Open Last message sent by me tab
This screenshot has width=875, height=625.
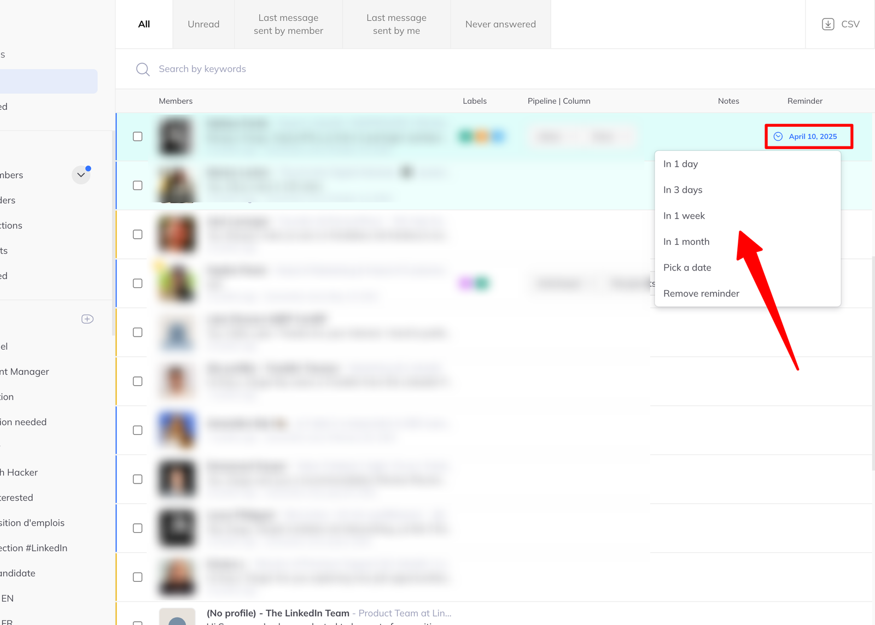point(396,24)
